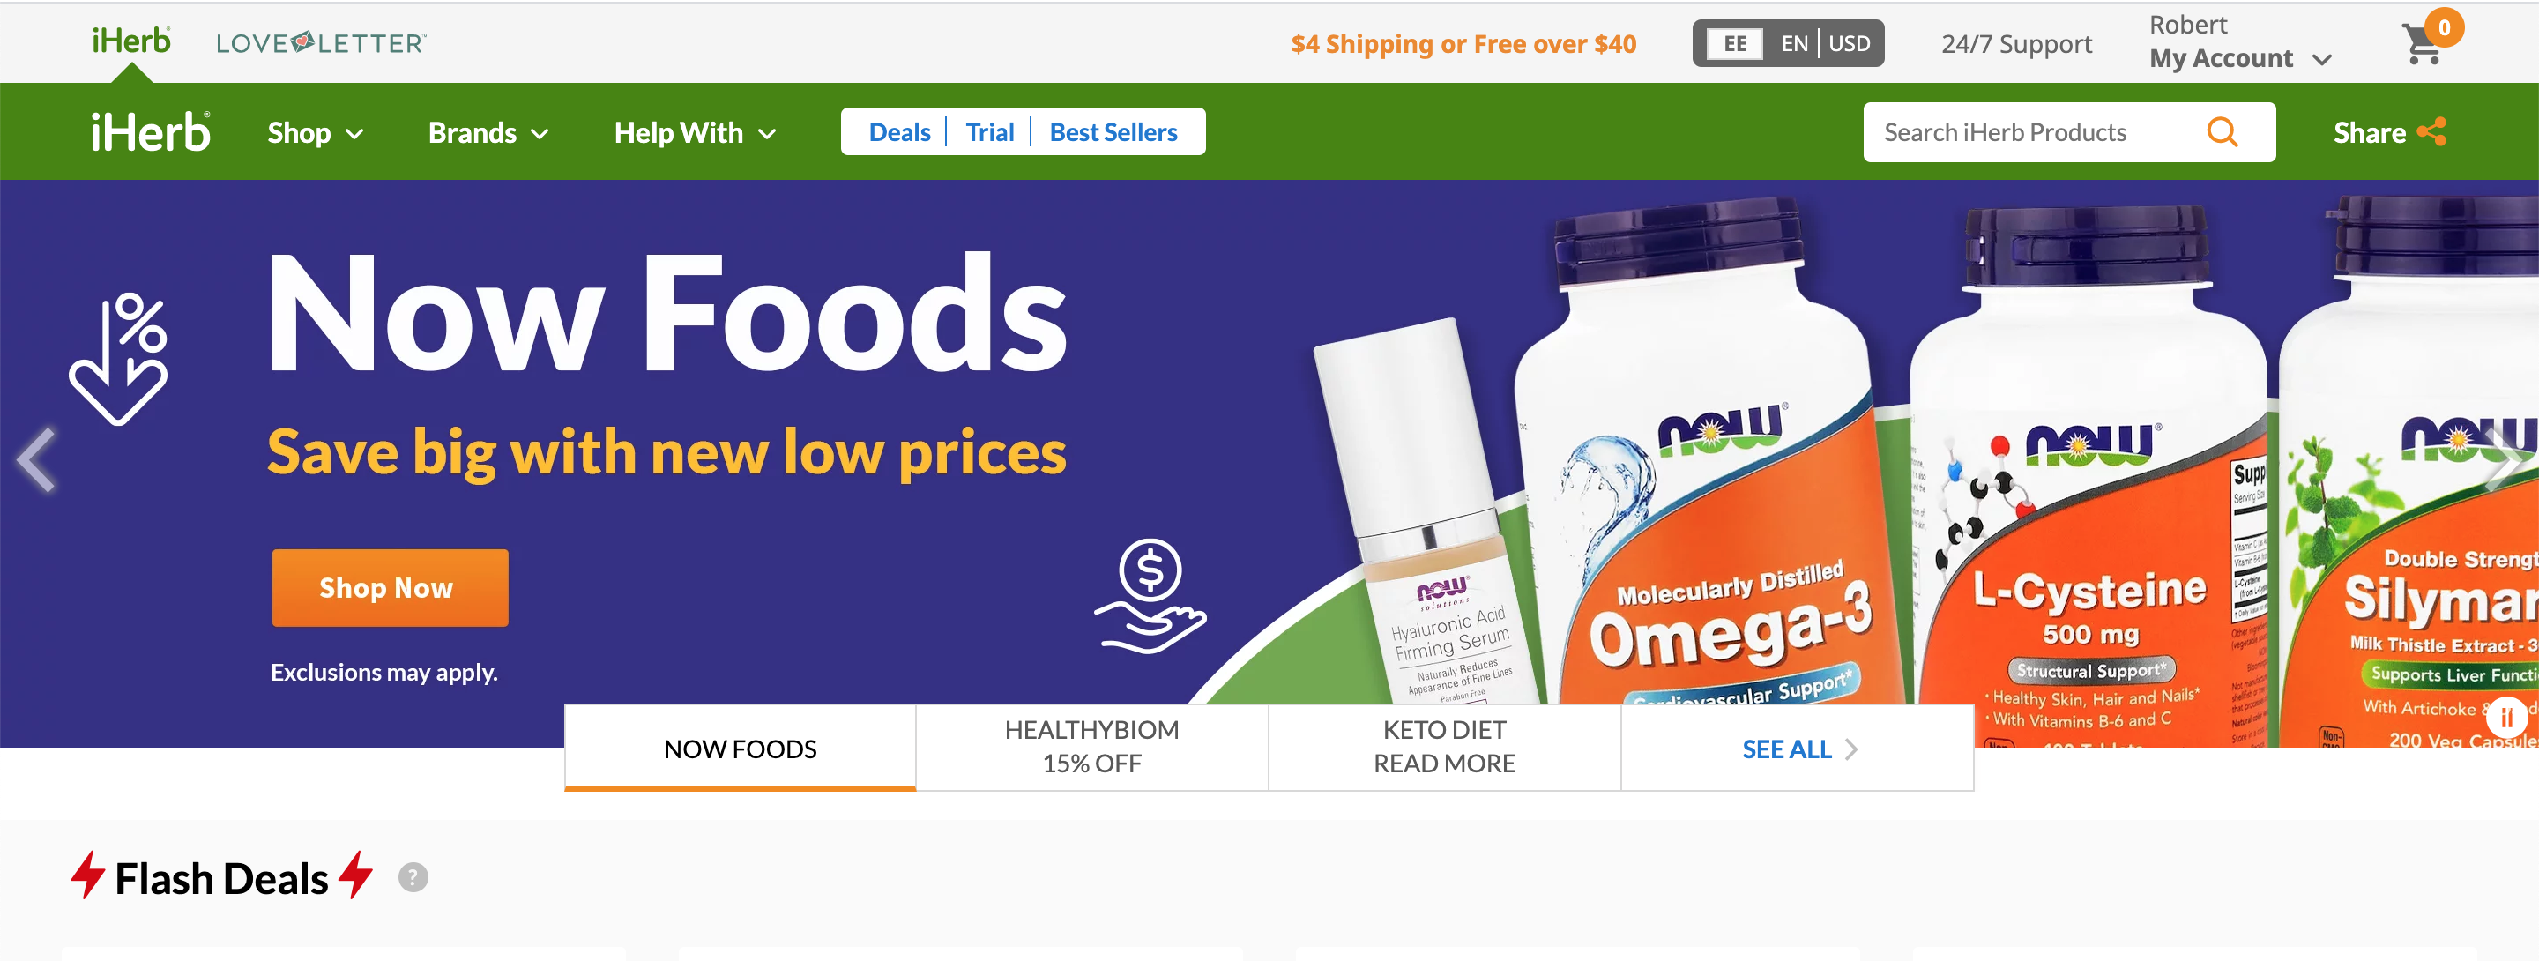Click the orange search magnifier icon
Viewport: 2539px width, 961px height.
point(2223,132)
